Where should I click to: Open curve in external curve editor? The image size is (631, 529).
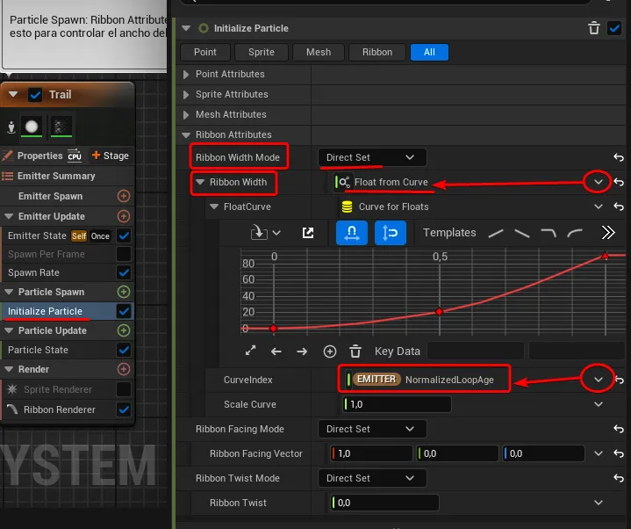(308, 233)
